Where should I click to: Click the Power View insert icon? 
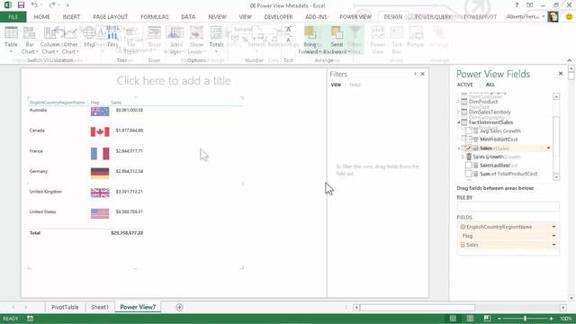point(378,33)
